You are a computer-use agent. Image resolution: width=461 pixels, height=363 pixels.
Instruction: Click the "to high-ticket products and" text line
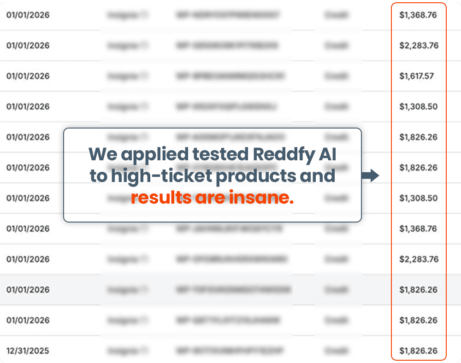coord(212,176)
